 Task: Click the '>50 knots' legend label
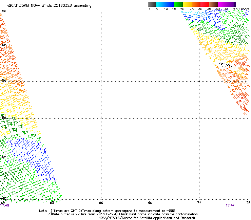tap(241, 9)
